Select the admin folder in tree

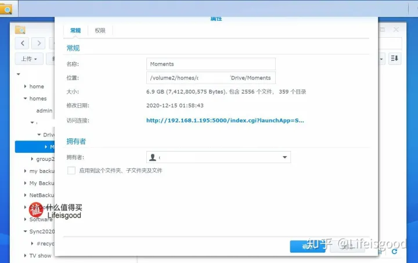coord(44,110)
